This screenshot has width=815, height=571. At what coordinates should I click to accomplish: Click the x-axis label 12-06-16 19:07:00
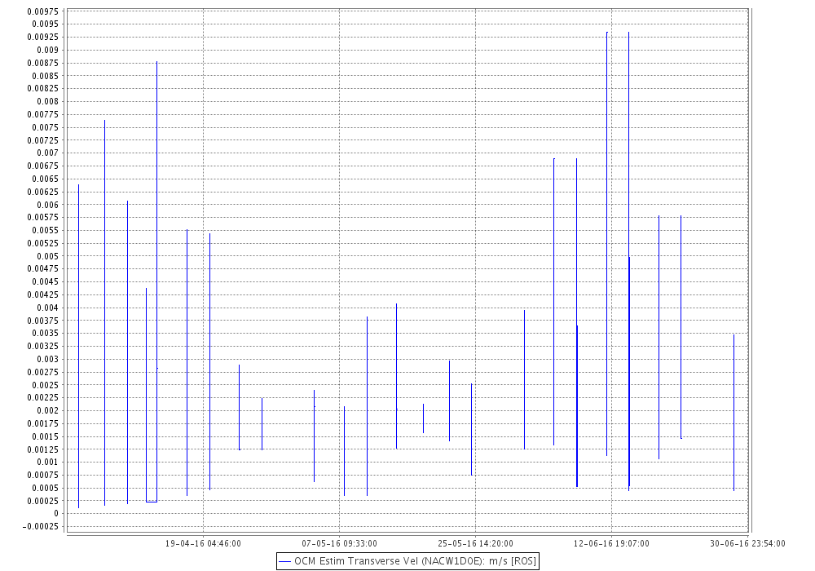coord(611,543)
